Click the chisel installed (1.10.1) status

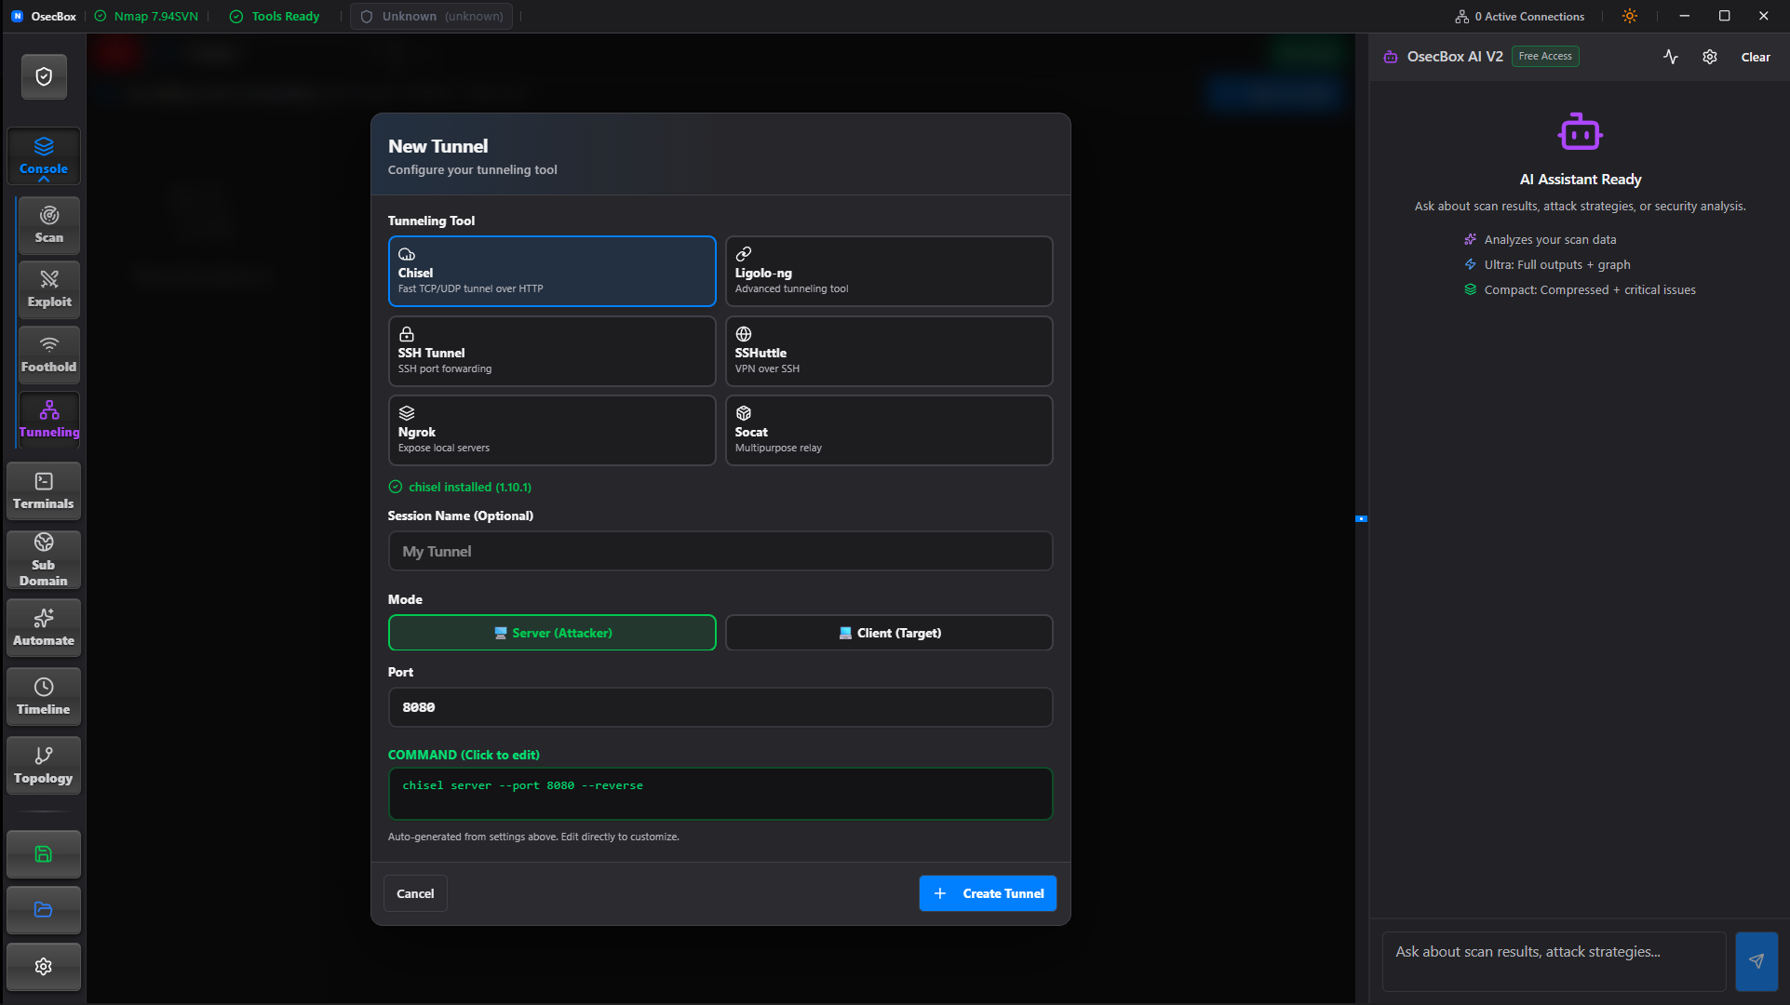tap(460, 487)
